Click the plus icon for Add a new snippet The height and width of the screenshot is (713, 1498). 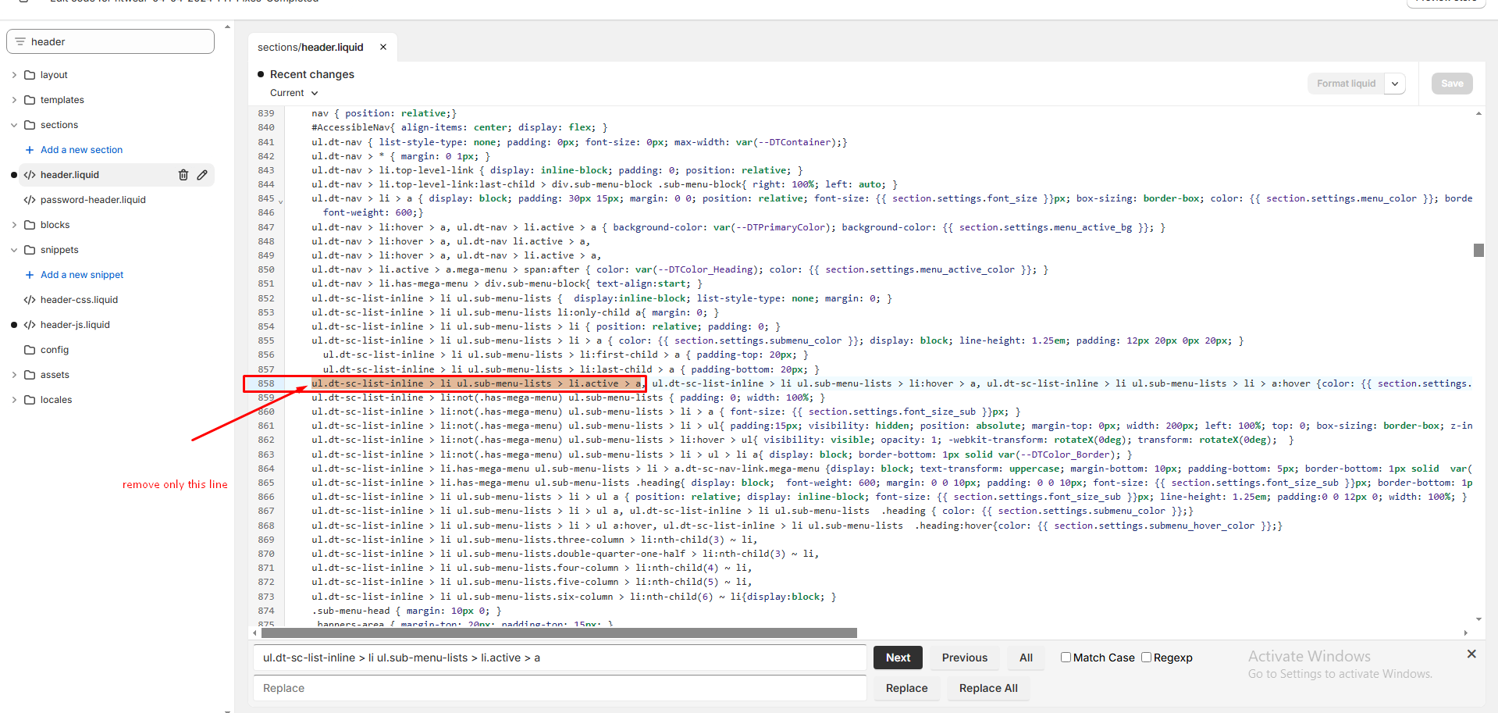30,275
